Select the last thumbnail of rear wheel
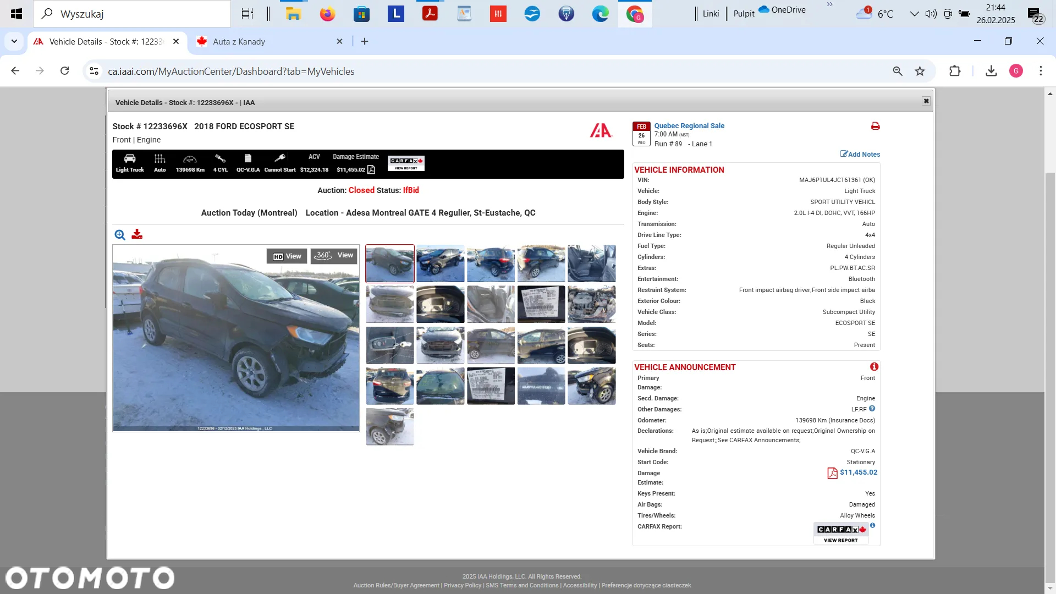Image resolution: width=1056 pixels, height=594 pixels. (x=390, y=427)
